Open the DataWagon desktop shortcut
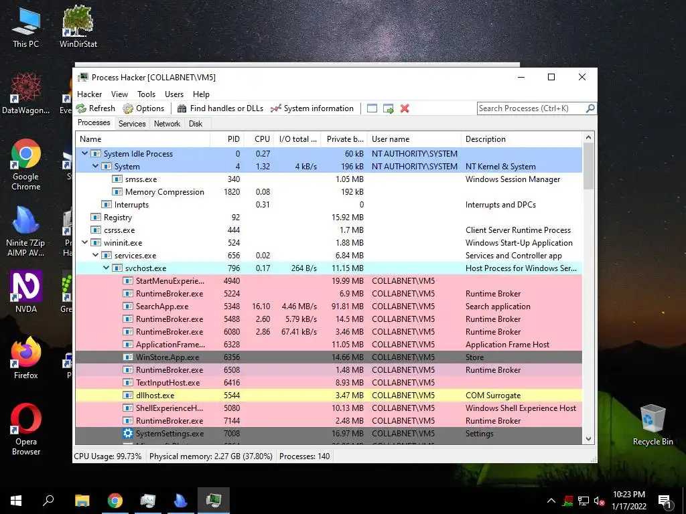 pyautogui.click(x=25, y=94)
